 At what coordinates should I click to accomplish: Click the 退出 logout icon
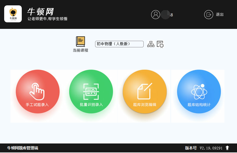click(x=209, y=15)
